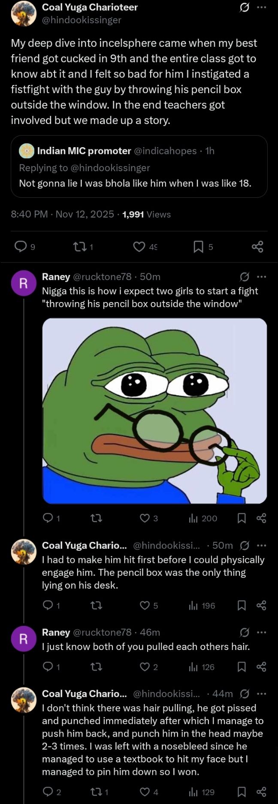
Task: Share the main post
Action: tap(257, 246)
